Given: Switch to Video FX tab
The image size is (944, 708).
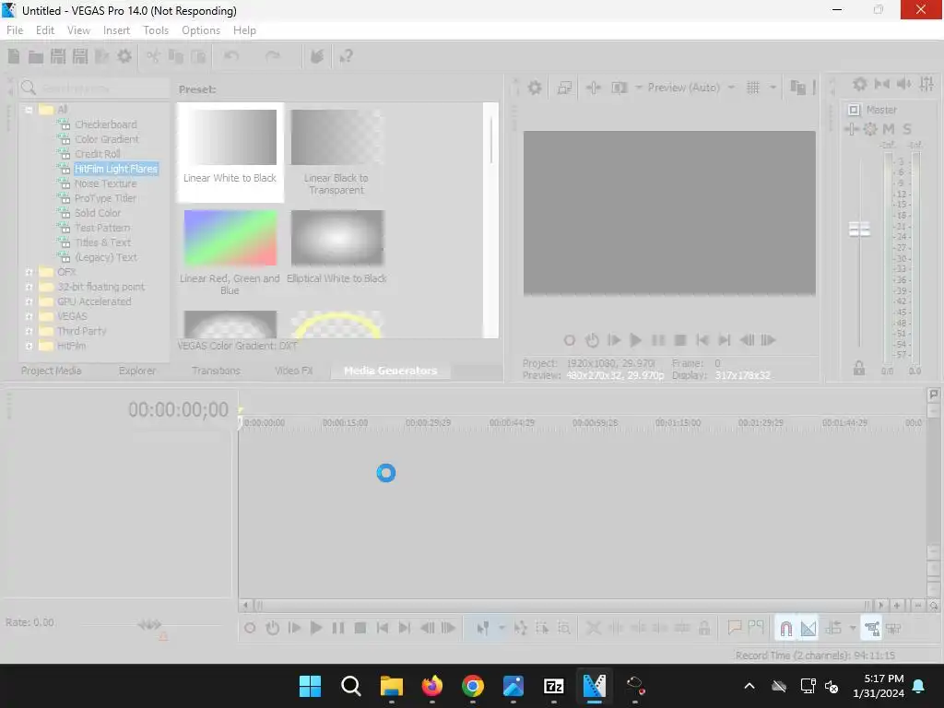Looking at the screenshot, I should (x=294, y=371).
